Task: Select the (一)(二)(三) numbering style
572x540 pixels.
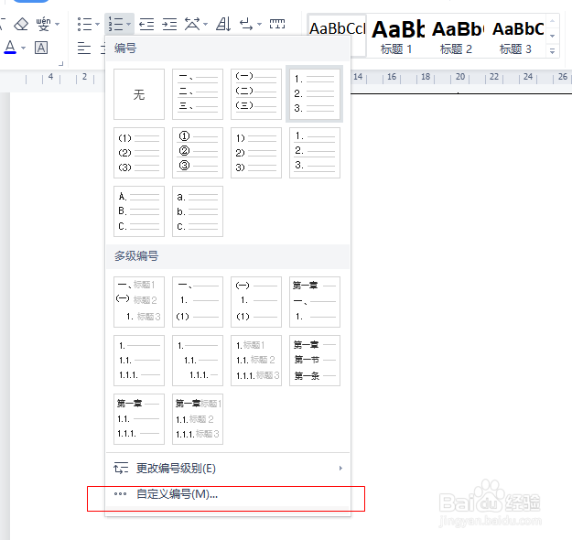Action: click(256, 94)
